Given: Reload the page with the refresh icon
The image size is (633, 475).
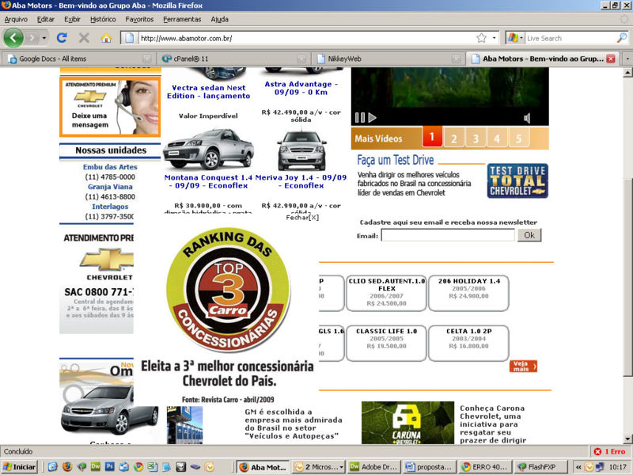Looking at the screenshot, I should pyautogui.click(x=62, y=37).
